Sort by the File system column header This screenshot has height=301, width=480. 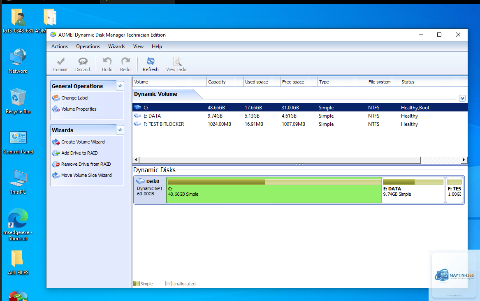[384, 82]
